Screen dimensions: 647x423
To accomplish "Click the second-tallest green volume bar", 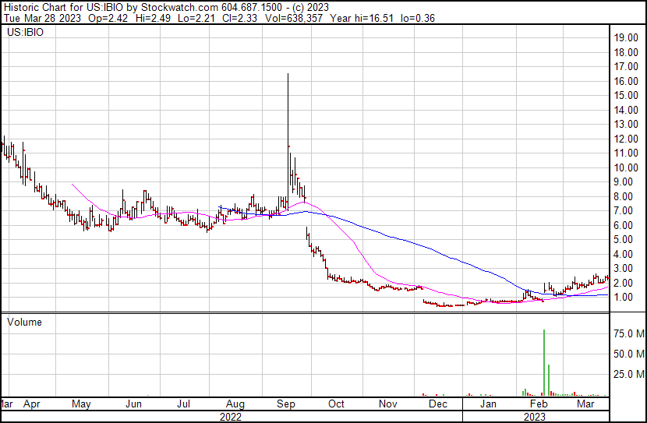I will [549, 379].
